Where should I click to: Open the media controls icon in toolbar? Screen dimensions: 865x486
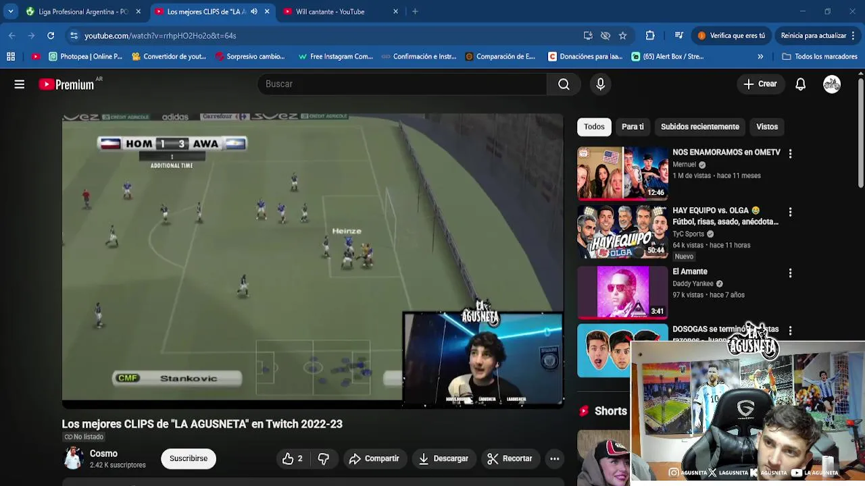coord(678,35)
